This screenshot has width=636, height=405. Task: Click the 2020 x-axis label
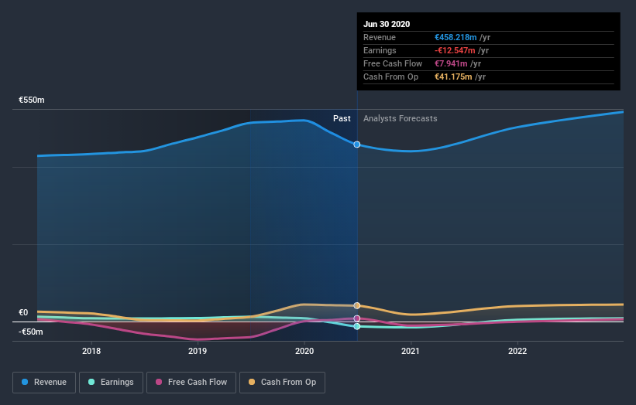(304, 351)
